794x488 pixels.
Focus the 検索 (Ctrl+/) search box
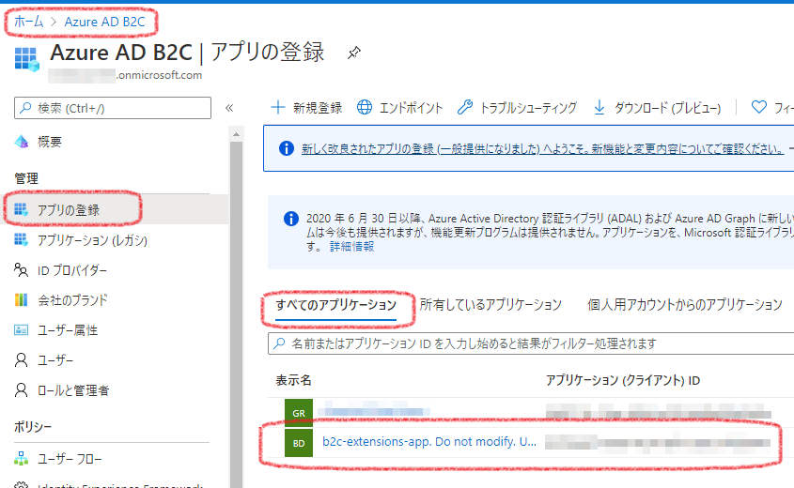(x=113, y=108)
